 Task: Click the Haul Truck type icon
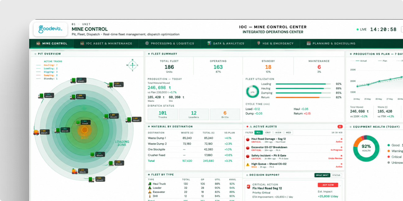point(150,184)
